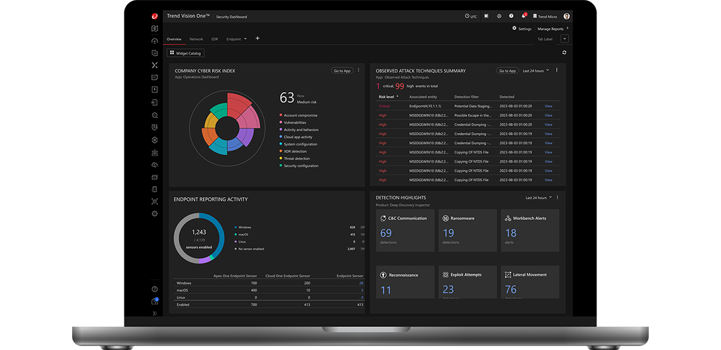Open the Tab Label dropdown arrow
721x350 pixels.
click(x=564, y=39)
